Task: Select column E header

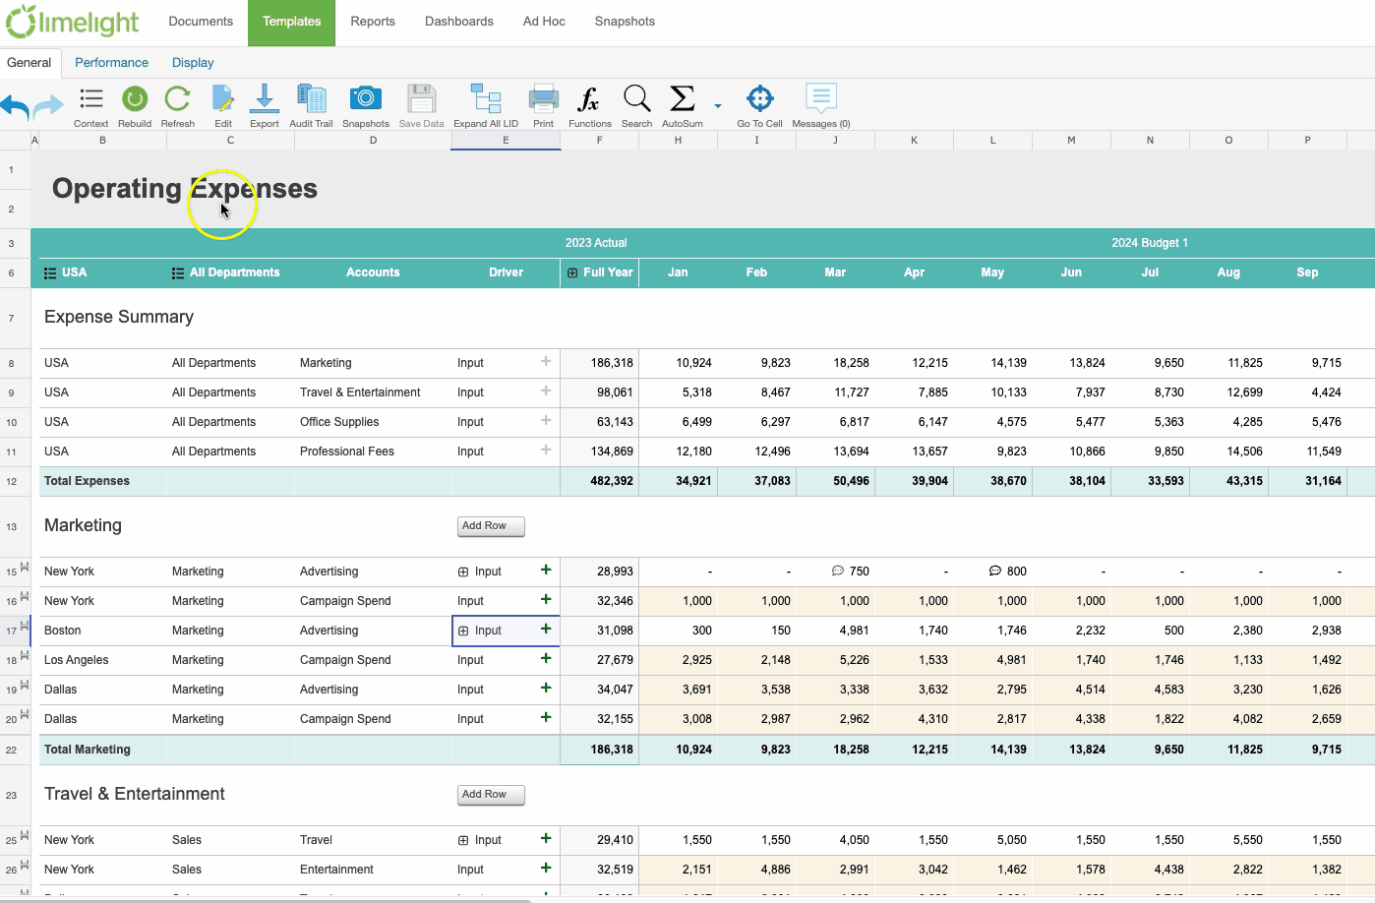Action: tap(506, 141)
